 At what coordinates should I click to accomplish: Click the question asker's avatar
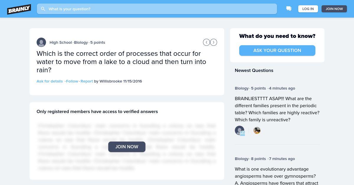coord(41,42)
